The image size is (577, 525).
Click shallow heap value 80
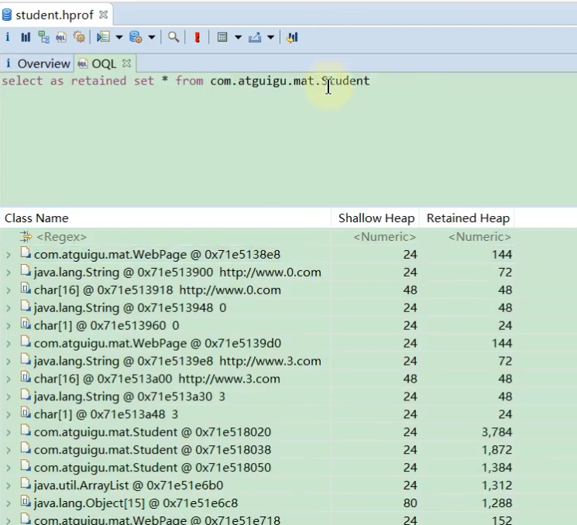410,503
